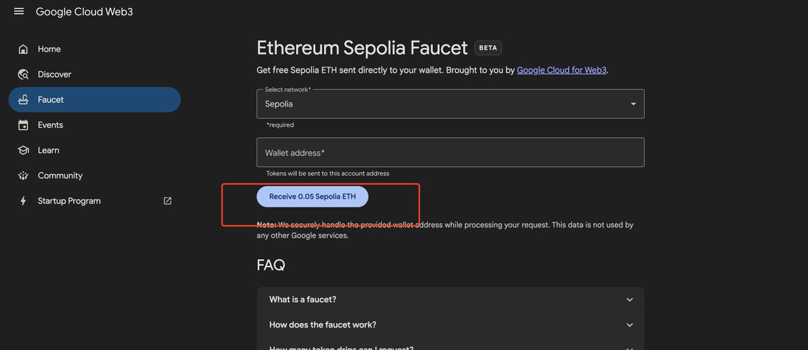Screen dimensions: 808x350
Task: Click the Home house icon
Action: [x=24, y=49]
